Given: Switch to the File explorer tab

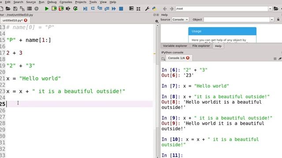Looking at the screenshot, I should [201, 46].
